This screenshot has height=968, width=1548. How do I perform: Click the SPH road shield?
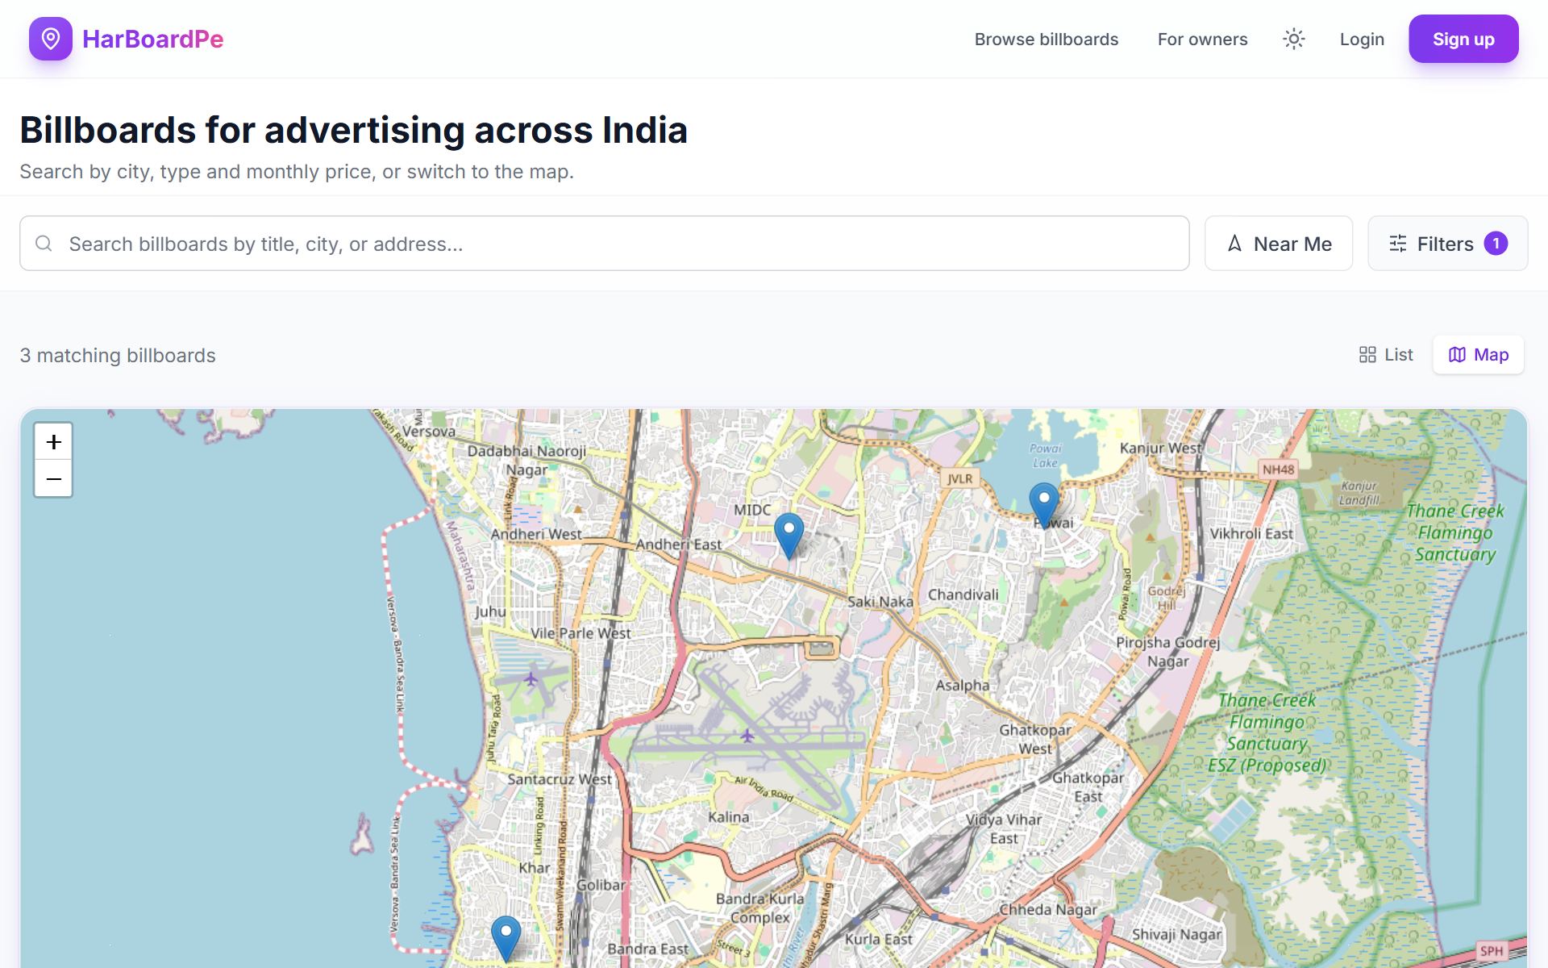[x=1492, y=951]
